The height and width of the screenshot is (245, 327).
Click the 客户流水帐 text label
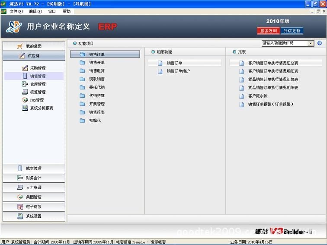click(258, 96)
